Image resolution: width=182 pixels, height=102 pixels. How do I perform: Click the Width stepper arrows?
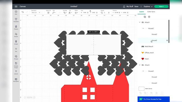pos(88,12)
